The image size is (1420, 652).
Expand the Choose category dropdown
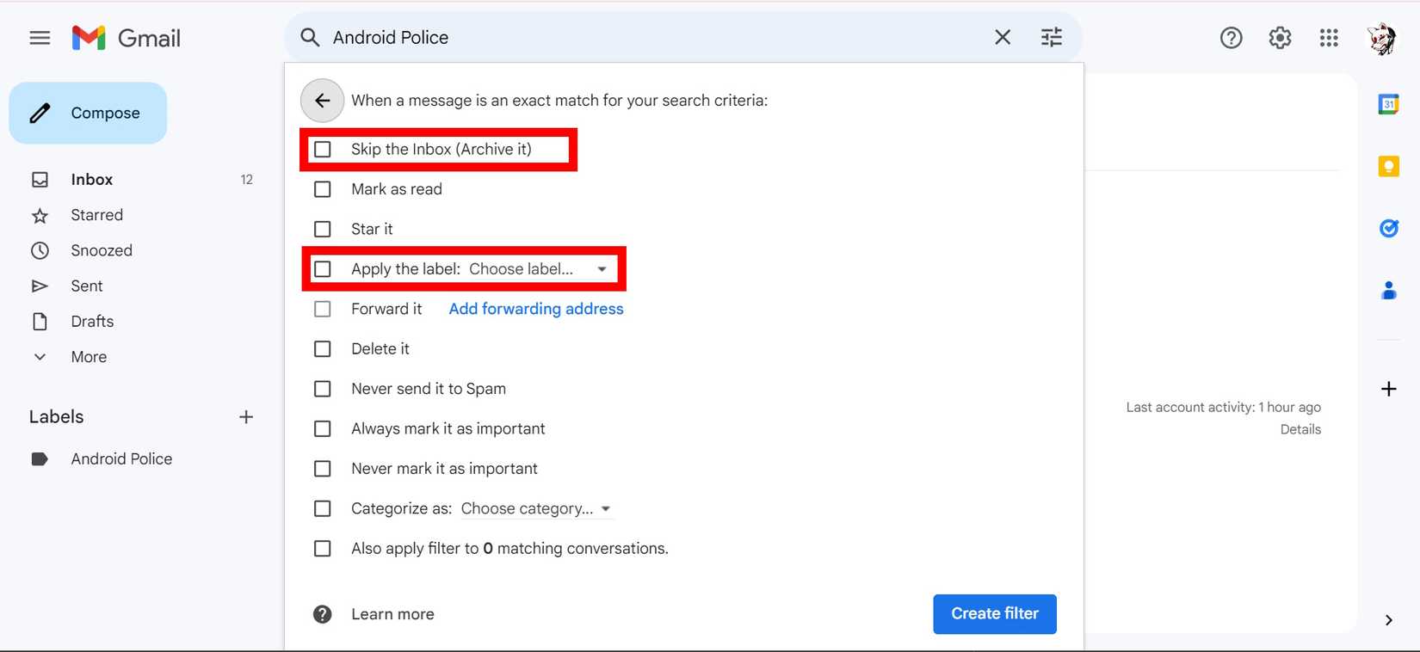[535, 509]
